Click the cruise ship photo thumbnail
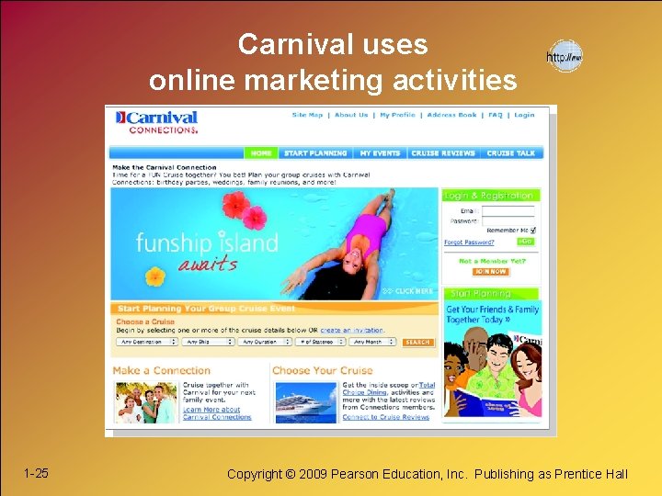The image size is (662, 496). coord(305,402)
